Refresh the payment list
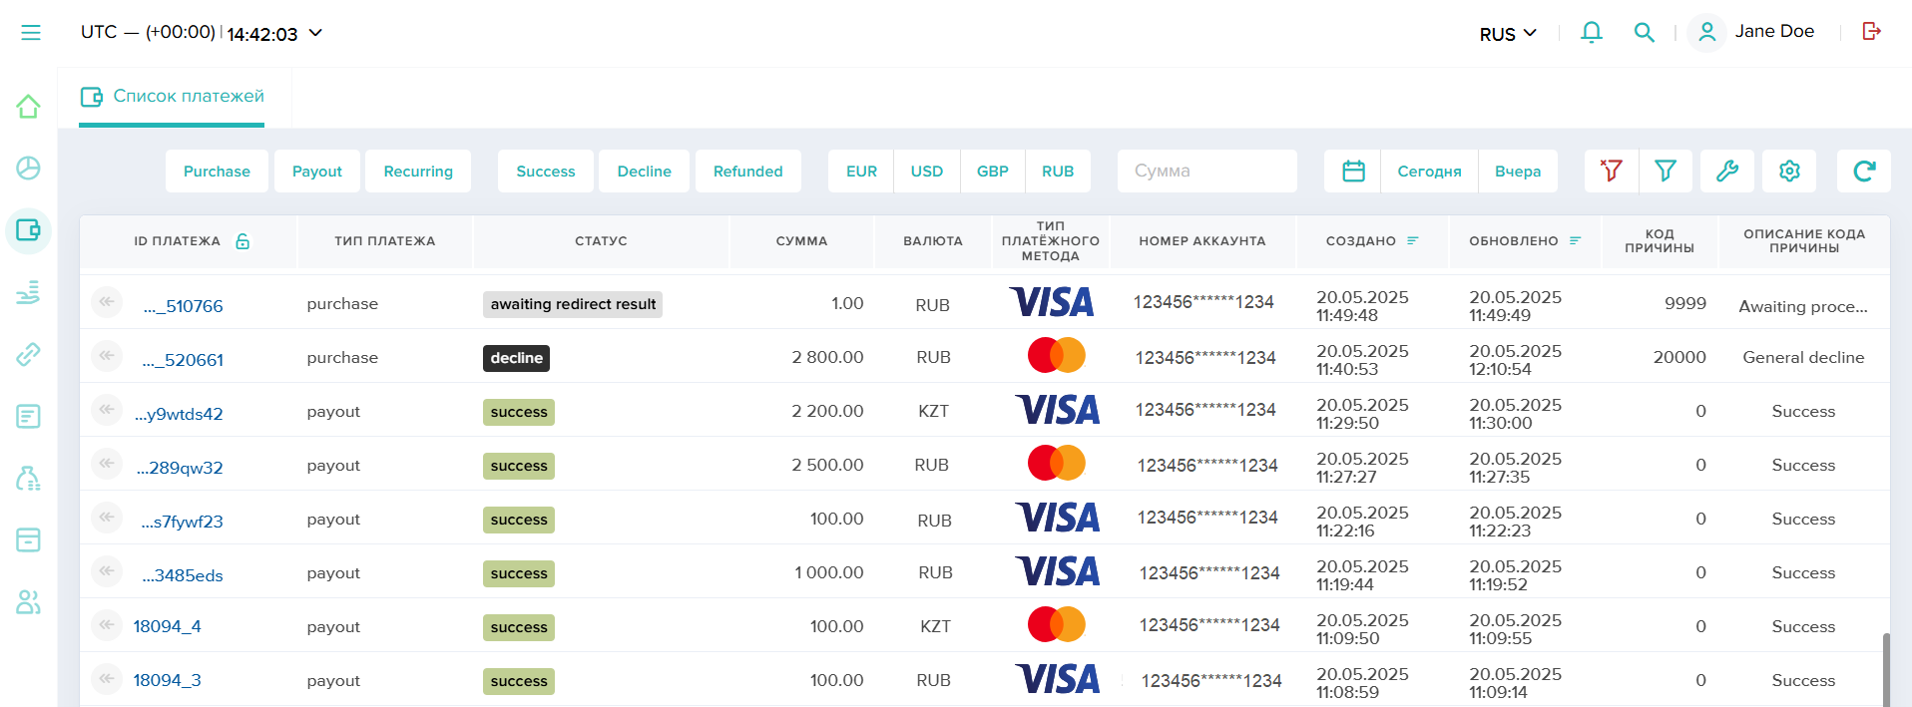Screen dimensions: 1912x707 (x=1863, y=172)
